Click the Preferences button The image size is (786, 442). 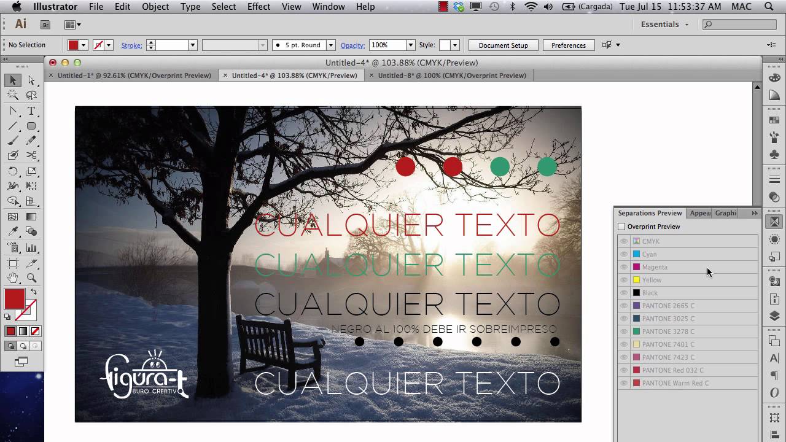pos(569,45)
